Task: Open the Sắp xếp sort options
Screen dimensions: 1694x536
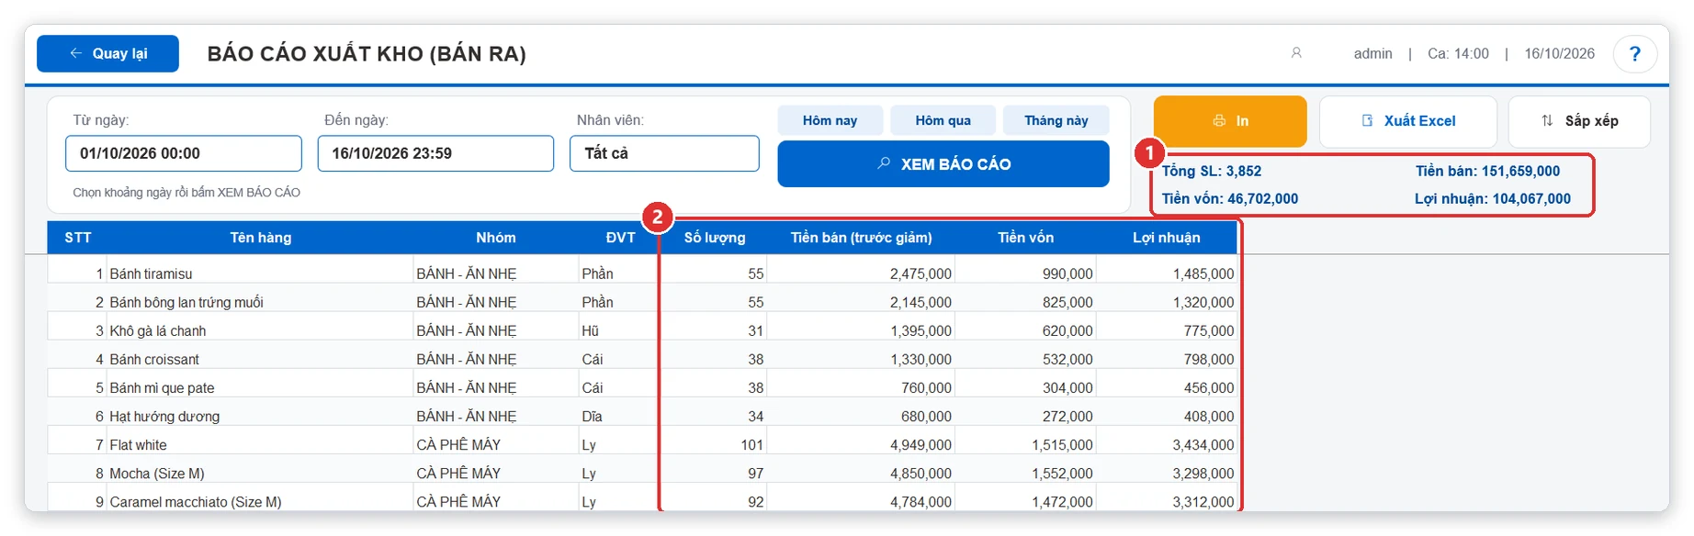Action: pos(1579,121)
